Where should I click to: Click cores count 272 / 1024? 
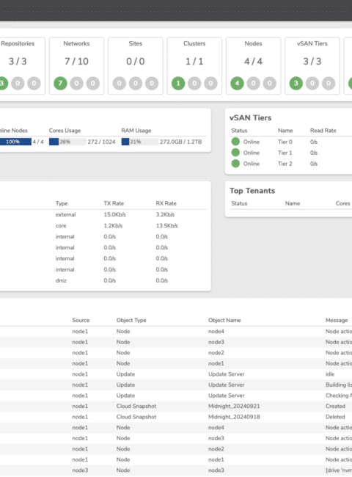pos(101,142)
